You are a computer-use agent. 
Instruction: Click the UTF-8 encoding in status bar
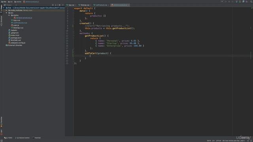[x=219, y=140]
